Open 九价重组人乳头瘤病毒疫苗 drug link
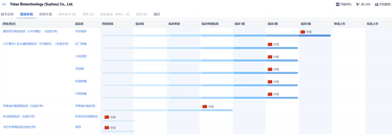Screen dimensions: 392x135 36,43
